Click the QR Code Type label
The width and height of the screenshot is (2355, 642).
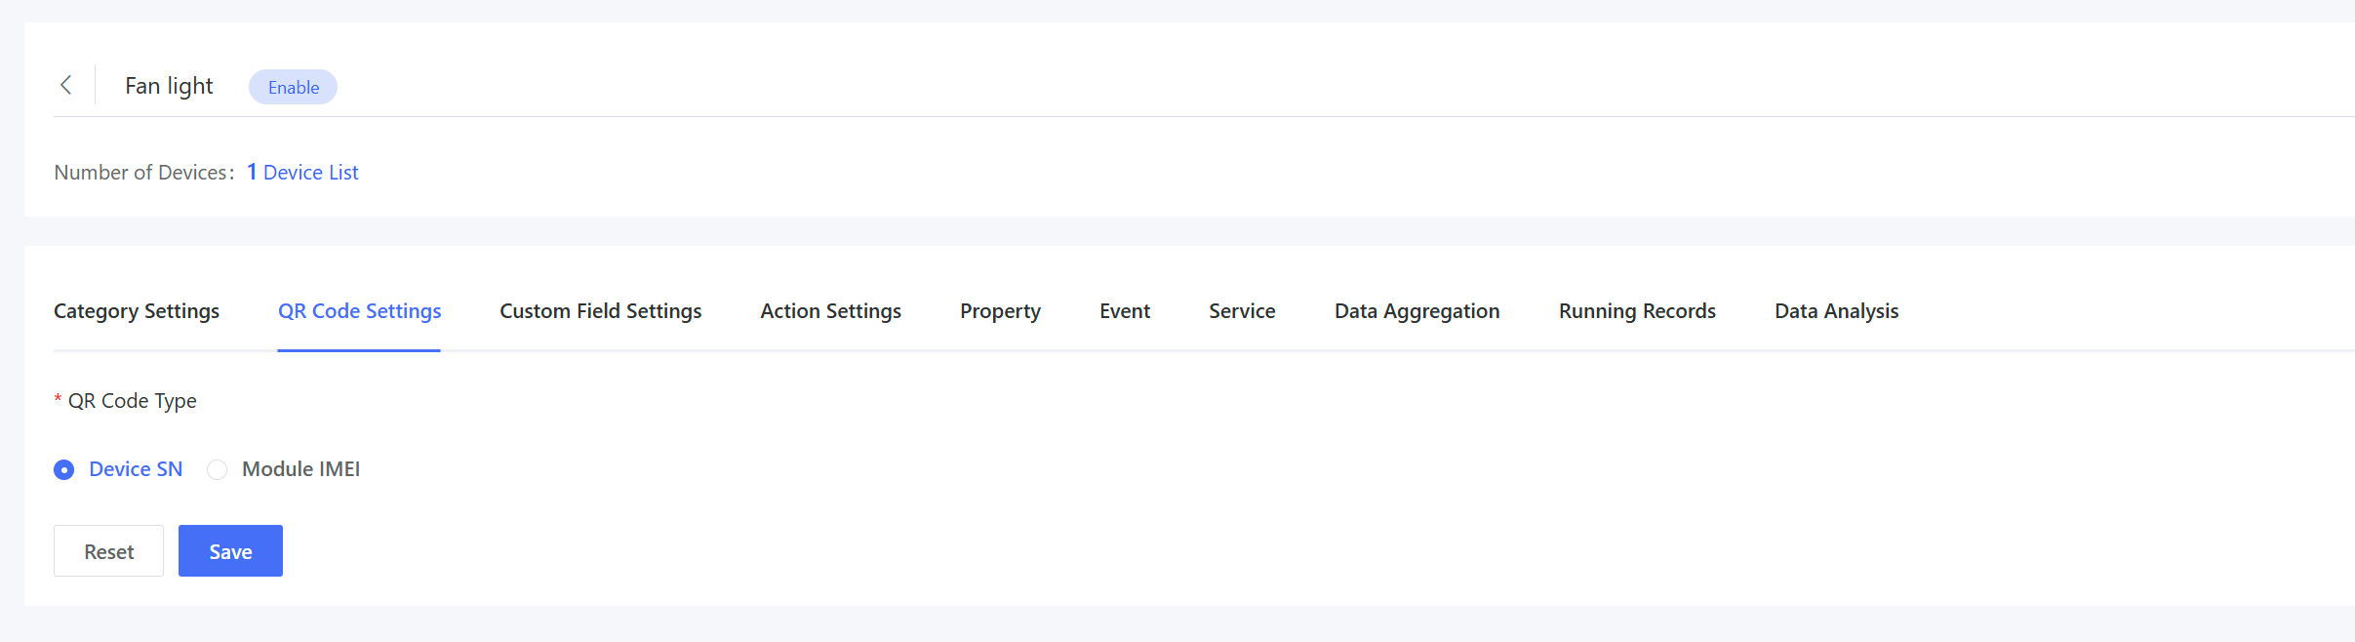[x=132, y=401]
